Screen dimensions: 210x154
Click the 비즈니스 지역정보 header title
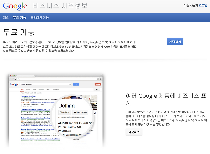(x=60, y=6)
